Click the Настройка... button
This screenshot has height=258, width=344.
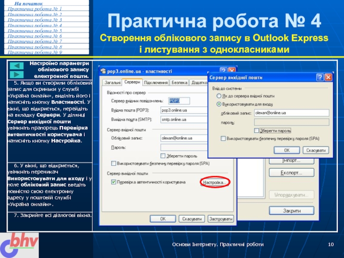[x=214, y=182]
